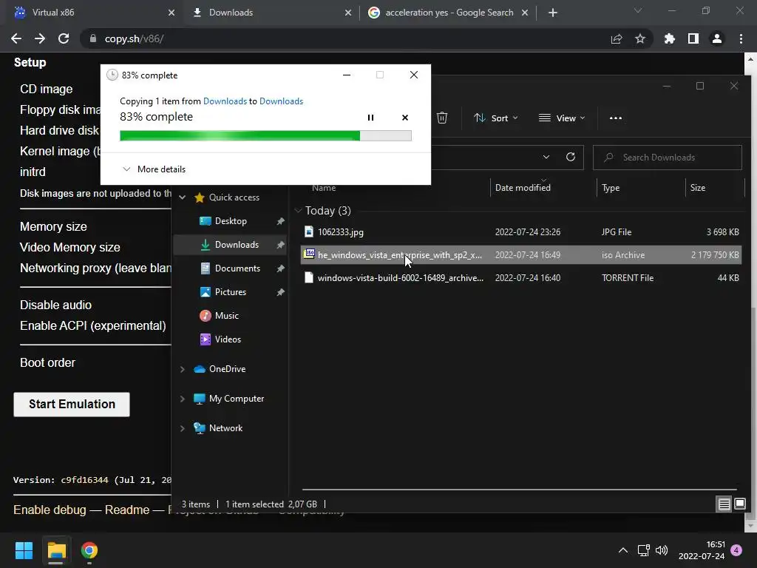Click the delete trash icon in Explorer toolbar
This screenshot has width=757, height=568.
442,118
